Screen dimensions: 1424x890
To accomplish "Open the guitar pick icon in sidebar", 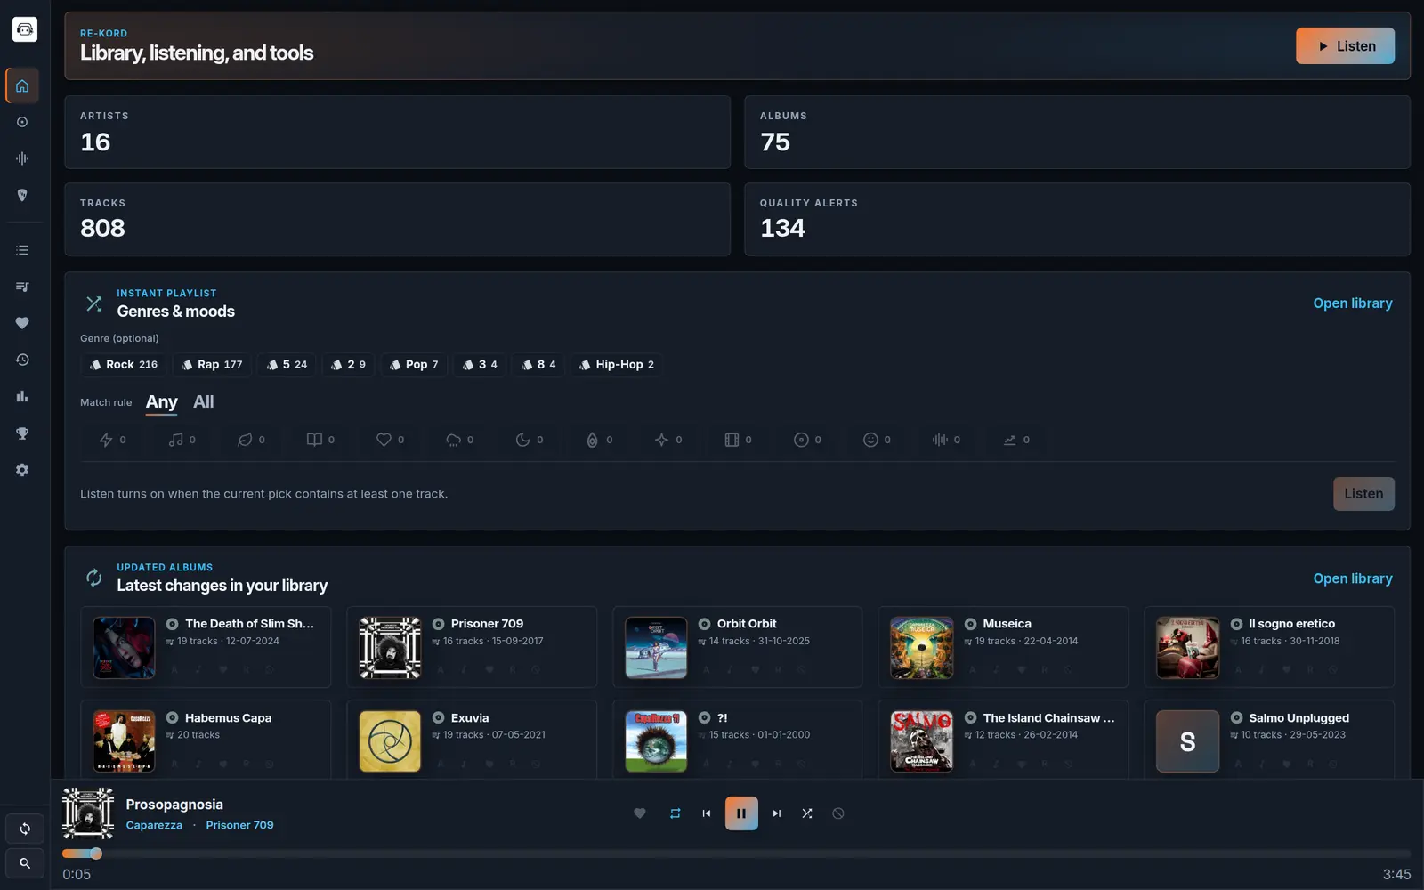I will [x=22, y=195].
